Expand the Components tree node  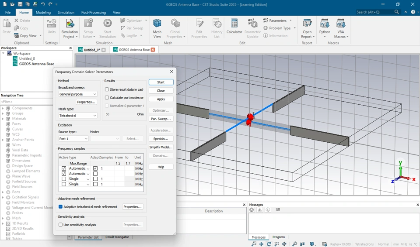(x=3, y=108)
